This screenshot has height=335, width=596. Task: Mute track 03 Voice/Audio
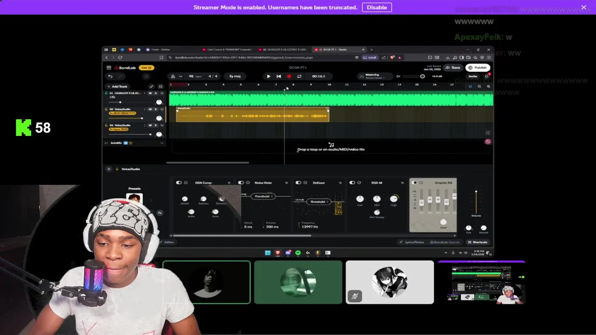[150, 125]
